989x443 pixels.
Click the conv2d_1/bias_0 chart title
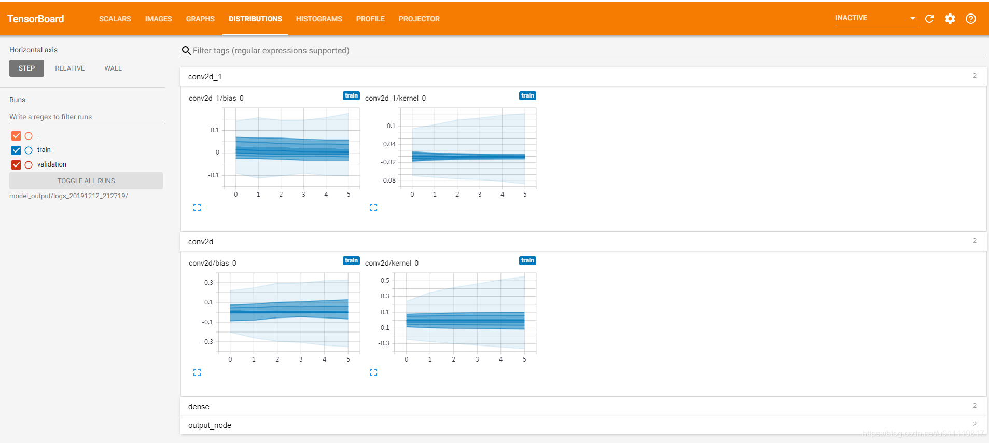coord(216,99)
